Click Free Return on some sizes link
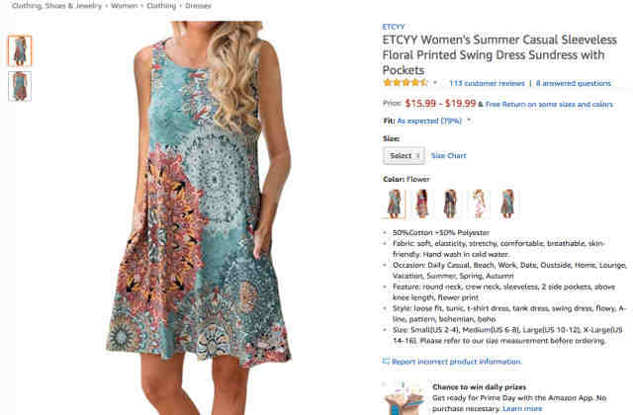 (549, 105)
